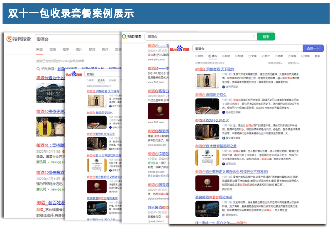Open Sogou result 御酒台酒为什么
Viewport: 332px width, 230px height.
coord(51,78)
